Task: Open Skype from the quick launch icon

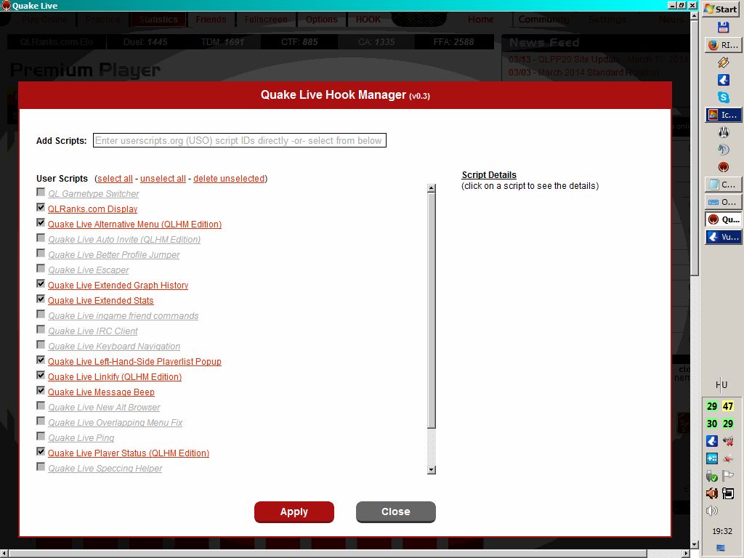Action: point(723,97)
